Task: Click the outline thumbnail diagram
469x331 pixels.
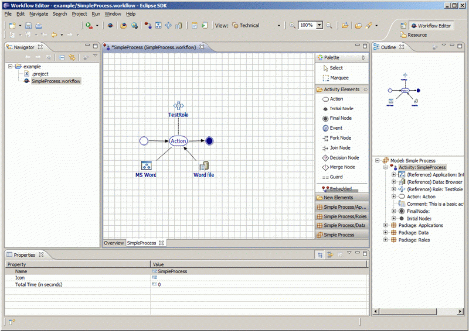Action: coord(404,90)
